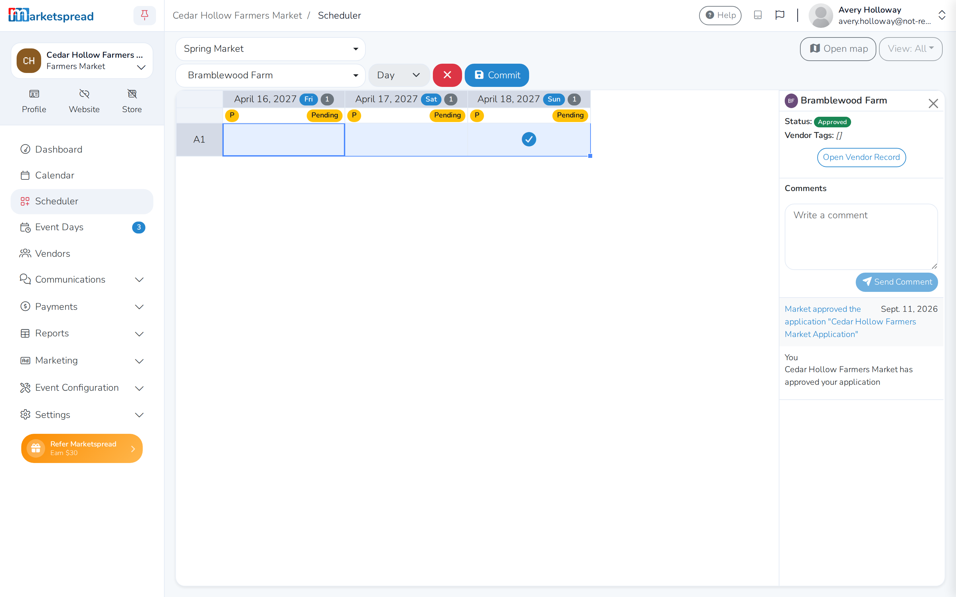Open the Spring Market event dropdown
Screen dimensions: 956x597
coord(270,49)
